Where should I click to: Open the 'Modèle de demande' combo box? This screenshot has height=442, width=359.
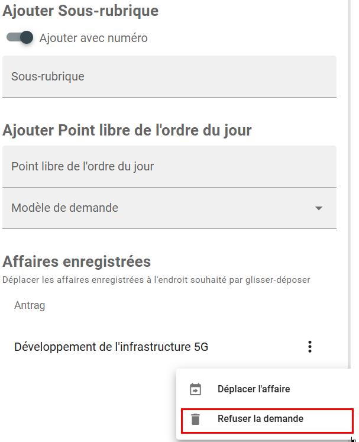pos(160,208)
